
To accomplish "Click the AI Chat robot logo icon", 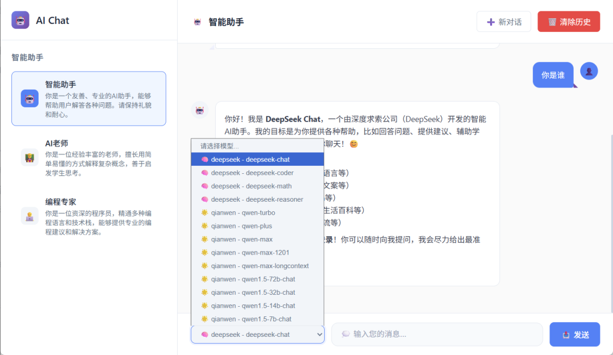I will point(20,20).
